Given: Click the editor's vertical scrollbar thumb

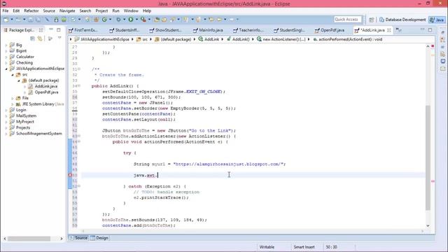Looking at the screenshot, I should [428, 157].
